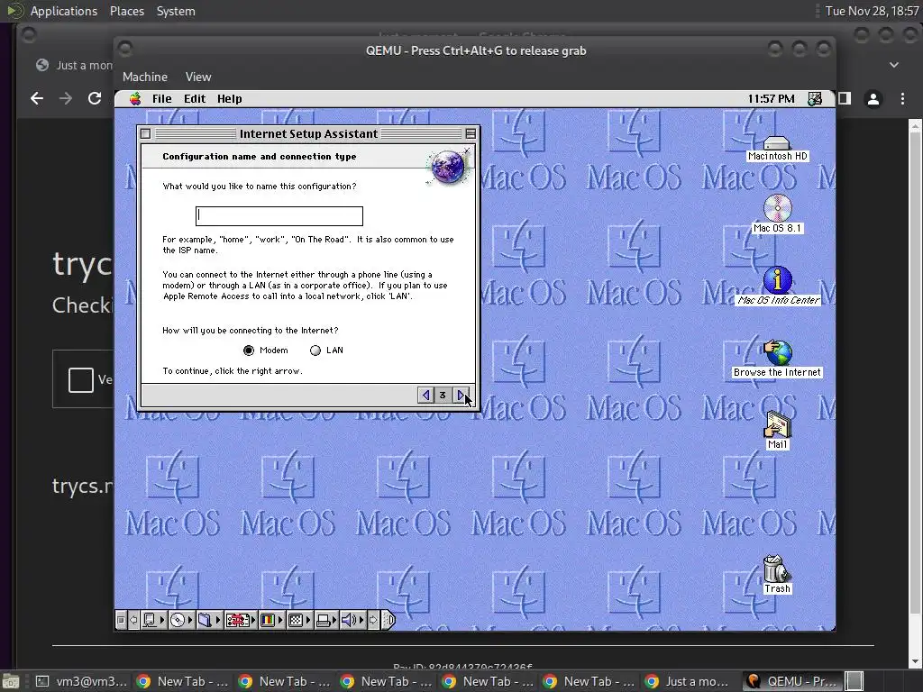The width and height of the screenshot is (923, 692).
Task: Expand the sound volume module arrow
Action: click(362, 620)
